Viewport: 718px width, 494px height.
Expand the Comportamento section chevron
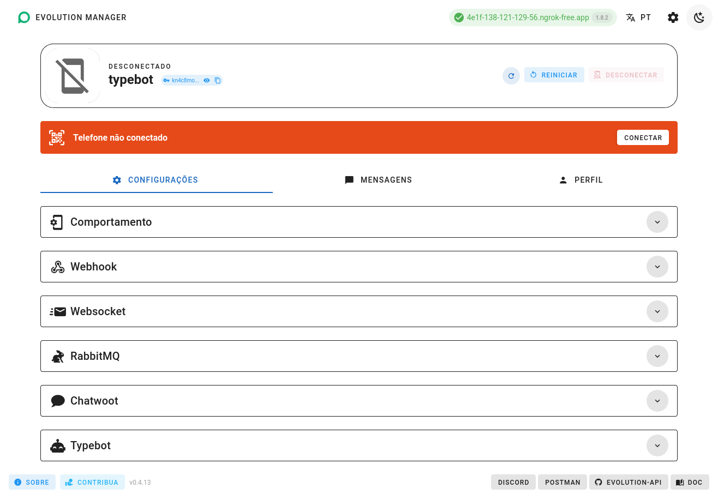coord(657,222)
